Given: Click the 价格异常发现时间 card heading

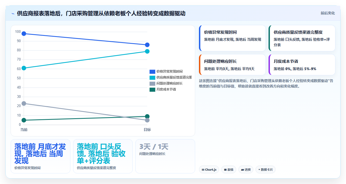Looking at the screenshot, I should 220,32.
